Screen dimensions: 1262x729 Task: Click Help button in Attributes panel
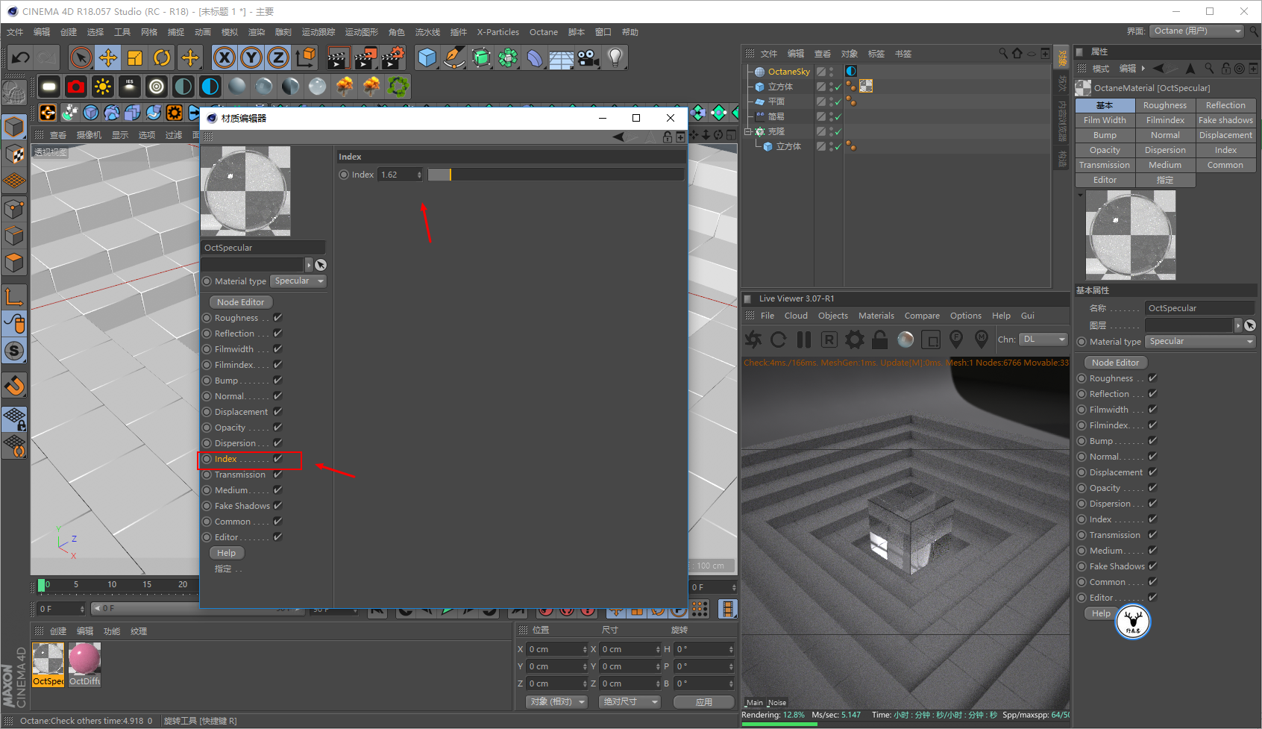tap(1102, 613)
